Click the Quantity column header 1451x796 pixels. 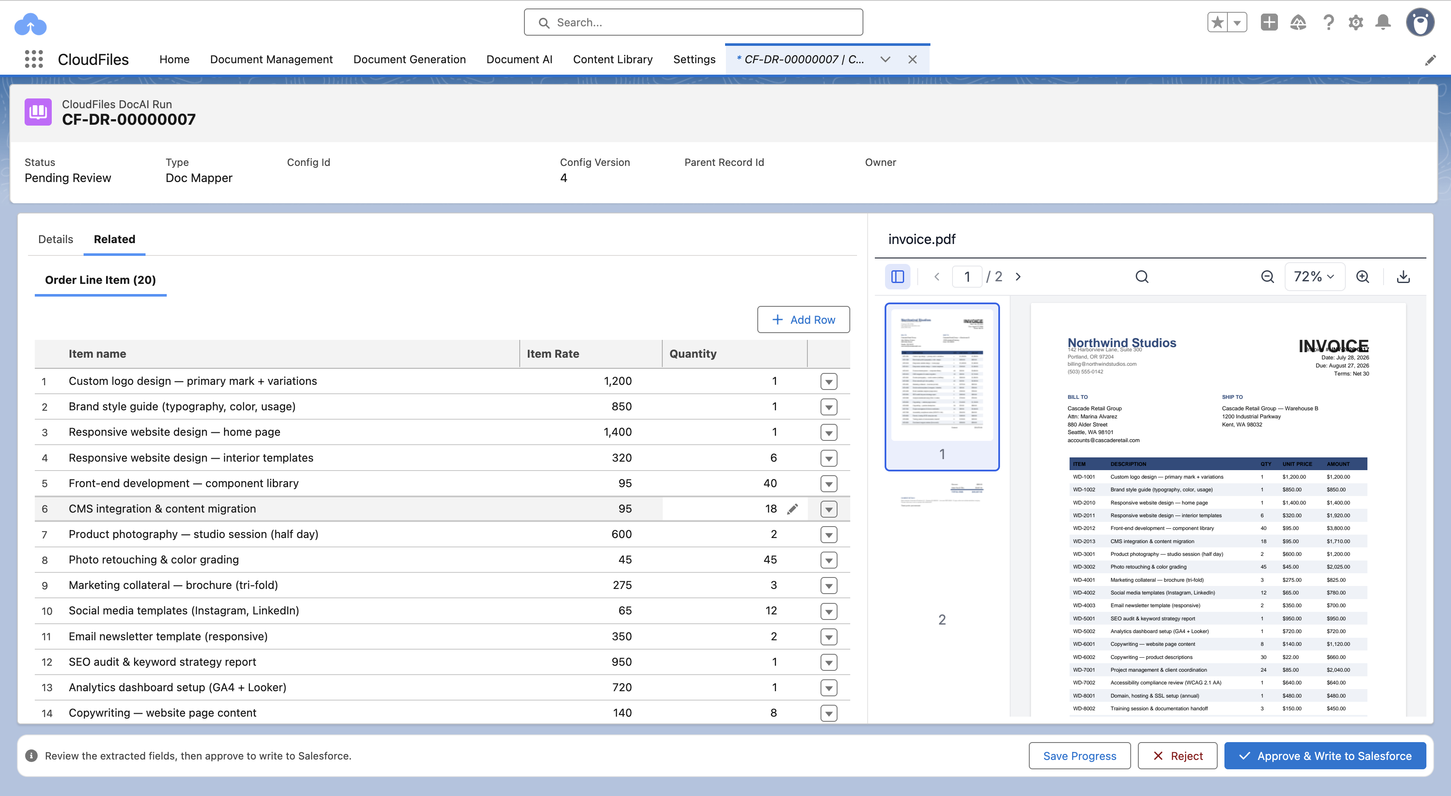tap(734, 354)
